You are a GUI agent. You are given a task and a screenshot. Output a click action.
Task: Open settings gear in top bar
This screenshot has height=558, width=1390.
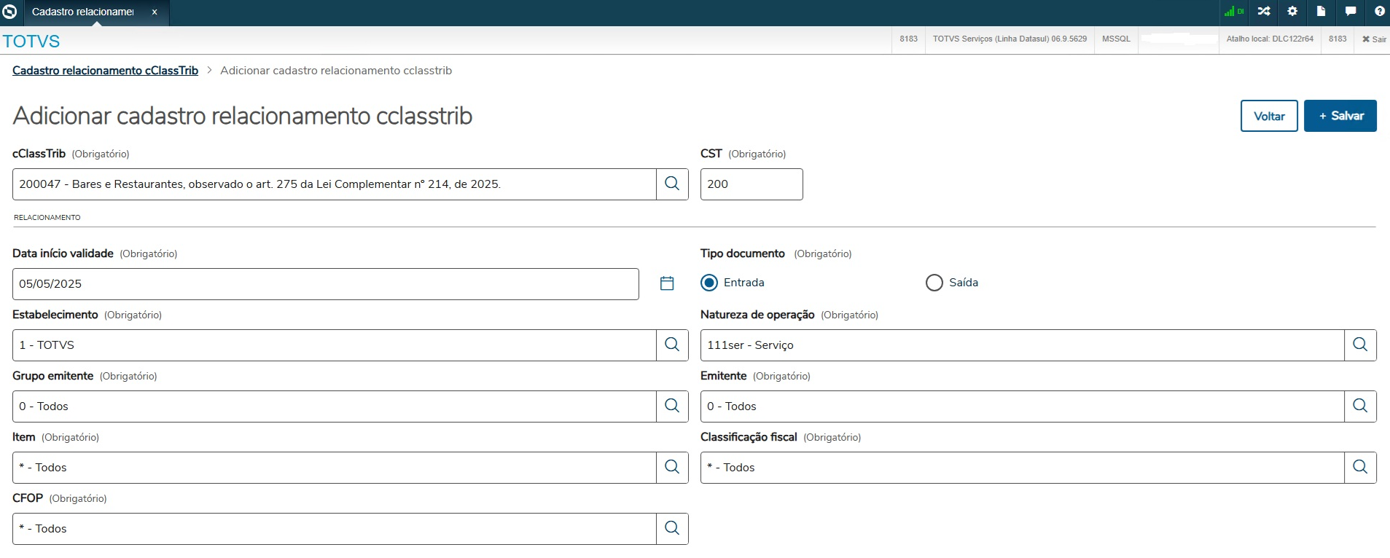(1292, 12)
